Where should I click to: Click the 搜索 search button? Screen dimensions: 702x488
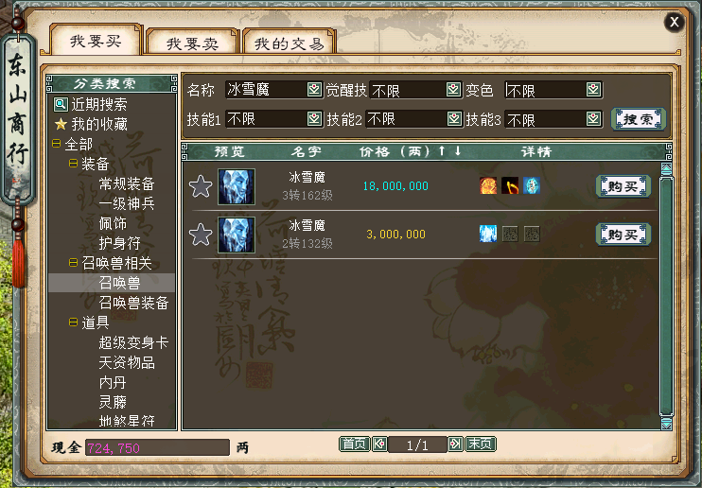639,119
